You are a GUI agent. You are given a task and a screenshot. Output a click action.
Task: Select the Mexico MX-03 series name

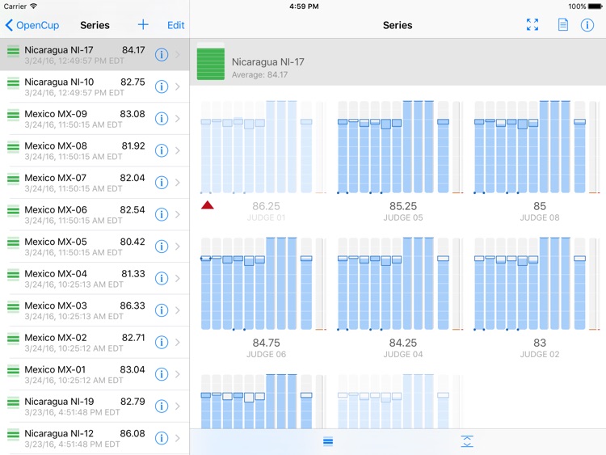pyautogui.click(x=56, y=305)
